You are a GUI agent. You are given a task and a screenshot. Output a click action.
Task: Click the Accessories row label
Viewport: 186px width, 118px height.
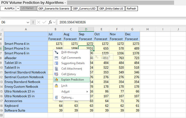coord(26,101)
